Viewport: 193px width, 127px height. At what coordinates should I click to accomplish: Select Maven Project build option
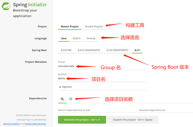(x=70, y=26)
